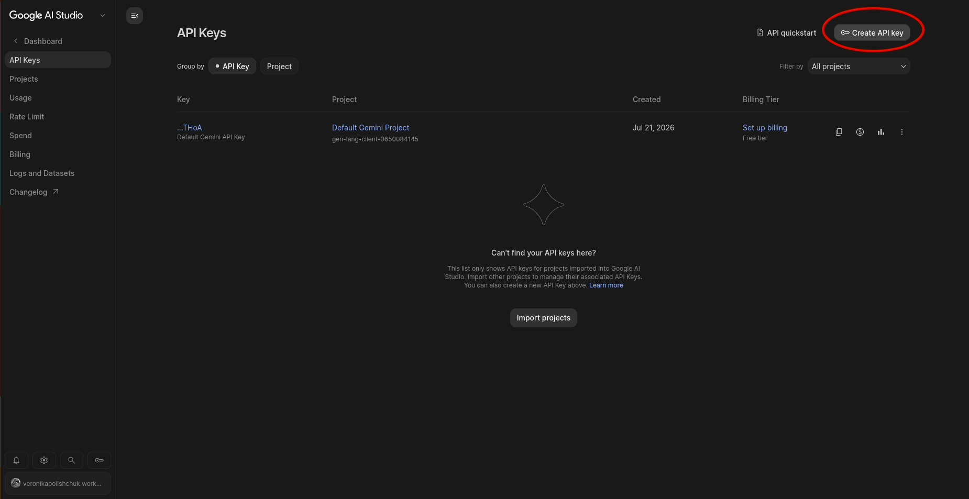This screenshot has width=969, height=499.
Task: Open three-dot menu for THoA key
Action: point(901,132)
